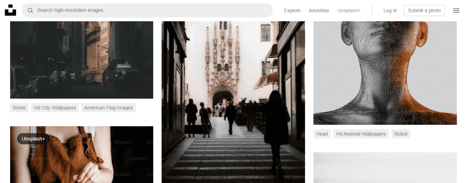Open the Explore link
The image size is (467, 183).
292,10
